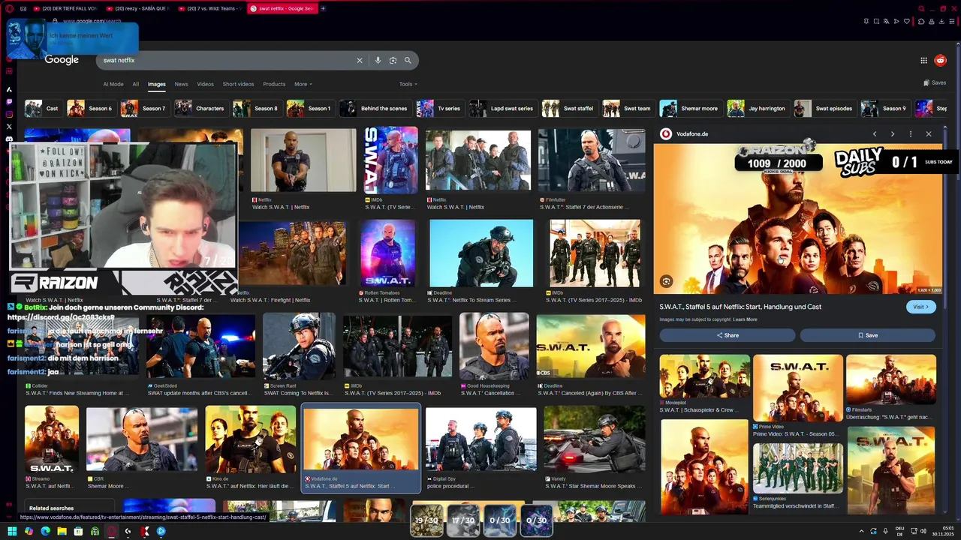961x540 pixels.
Task: Open the copyright Learn More link
Action: pos(745,319)
